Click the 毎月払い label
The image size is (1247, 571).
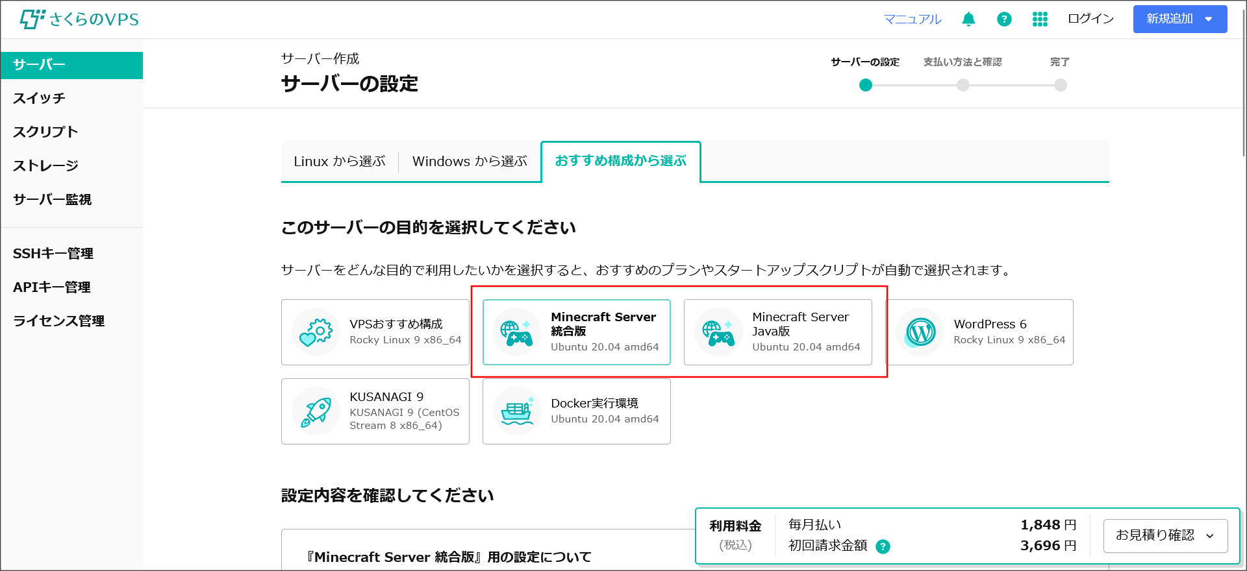(x=814, y=525)
